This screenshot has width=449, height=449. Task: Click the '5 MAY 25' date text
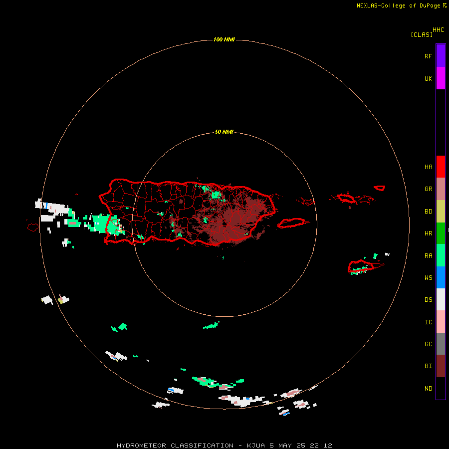point(287,446)
